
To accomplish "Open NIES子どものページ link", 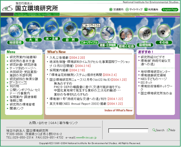I will point(154,79).
